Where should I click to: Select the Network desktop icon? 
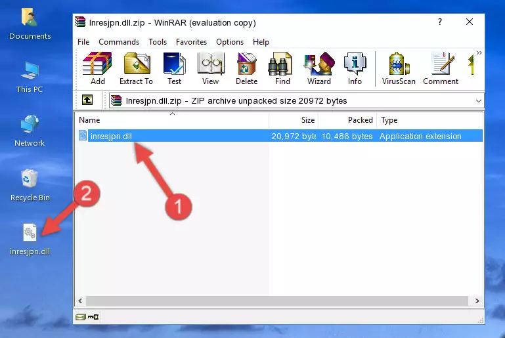[30, 131]
